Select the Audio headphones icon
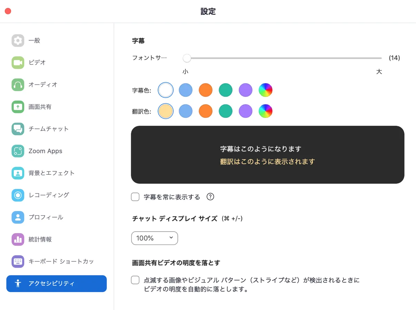 (18, 85)
